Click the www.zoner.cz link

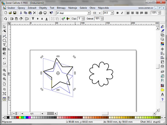pos(146,8)
